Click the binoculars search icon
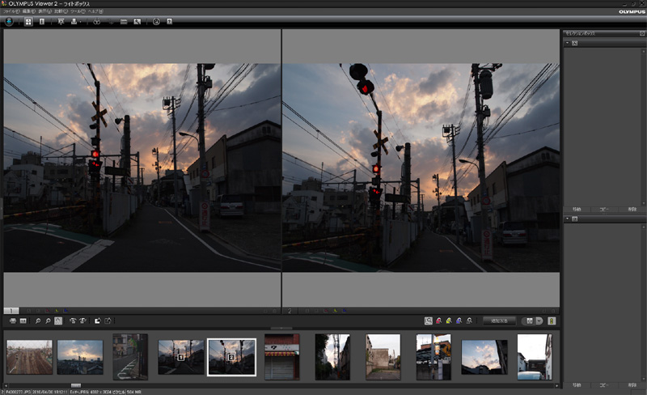Screen dimensions: 647x395 97,22
